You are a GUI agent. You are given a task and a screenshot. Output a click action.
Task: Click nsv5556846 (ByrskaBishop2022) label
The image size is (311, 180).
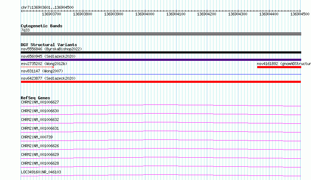coord(51,49)
